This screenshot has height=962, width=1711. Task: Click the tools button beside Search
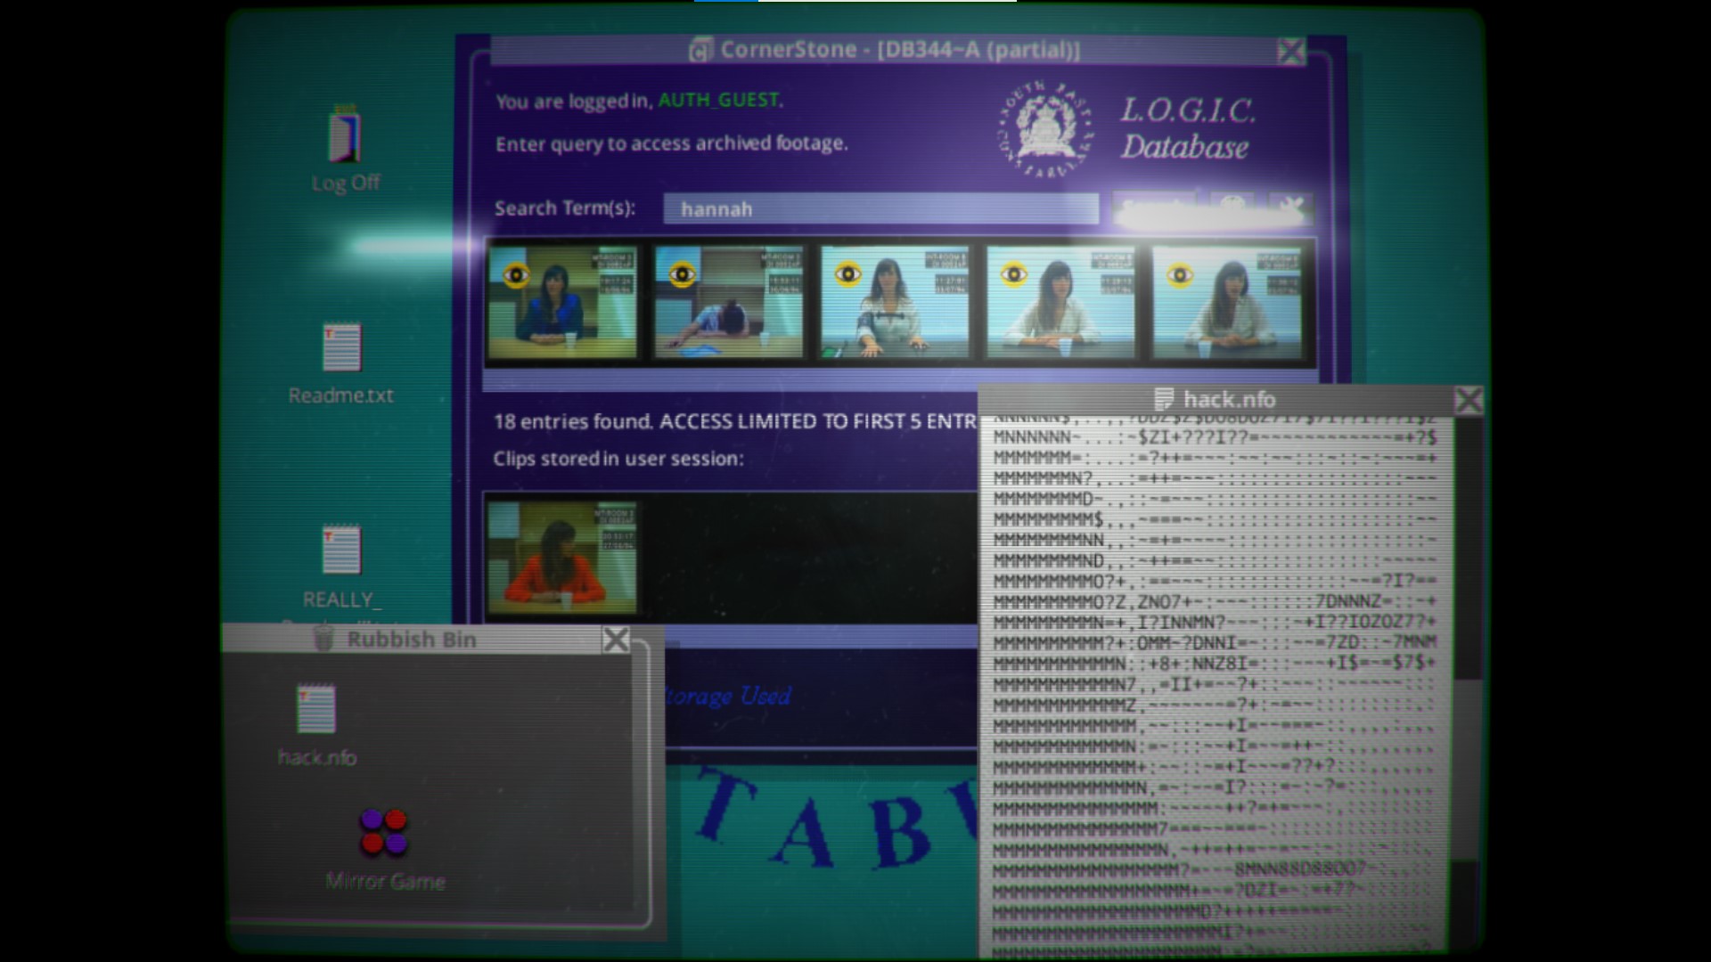click(x=1290, y=208)
